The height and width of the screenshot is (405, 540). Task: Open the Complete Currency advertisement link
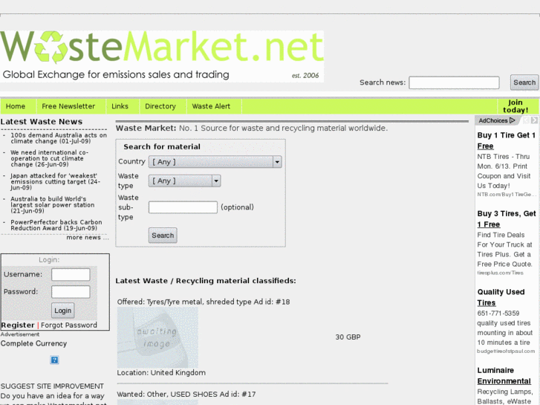33,343
